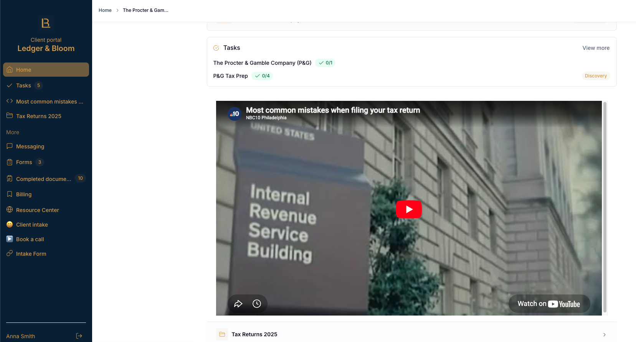Click the Client intake emoji icon
Image resolution: width=636 pixels, height=342 pixels.
(10, 225)
